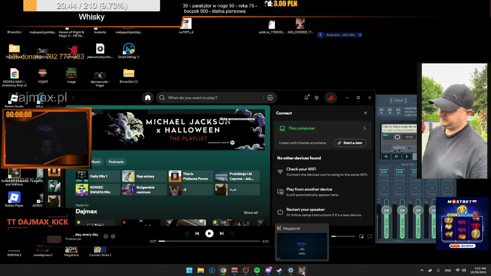Click Spotify play button
This screenshot has height=276, width=491.
point(209,233)
